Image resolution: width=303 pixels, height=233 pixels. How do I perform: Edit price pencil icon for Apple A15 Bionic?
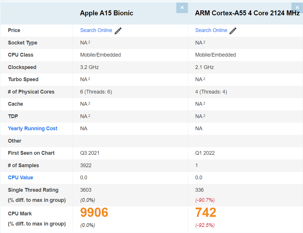[118, 31]
